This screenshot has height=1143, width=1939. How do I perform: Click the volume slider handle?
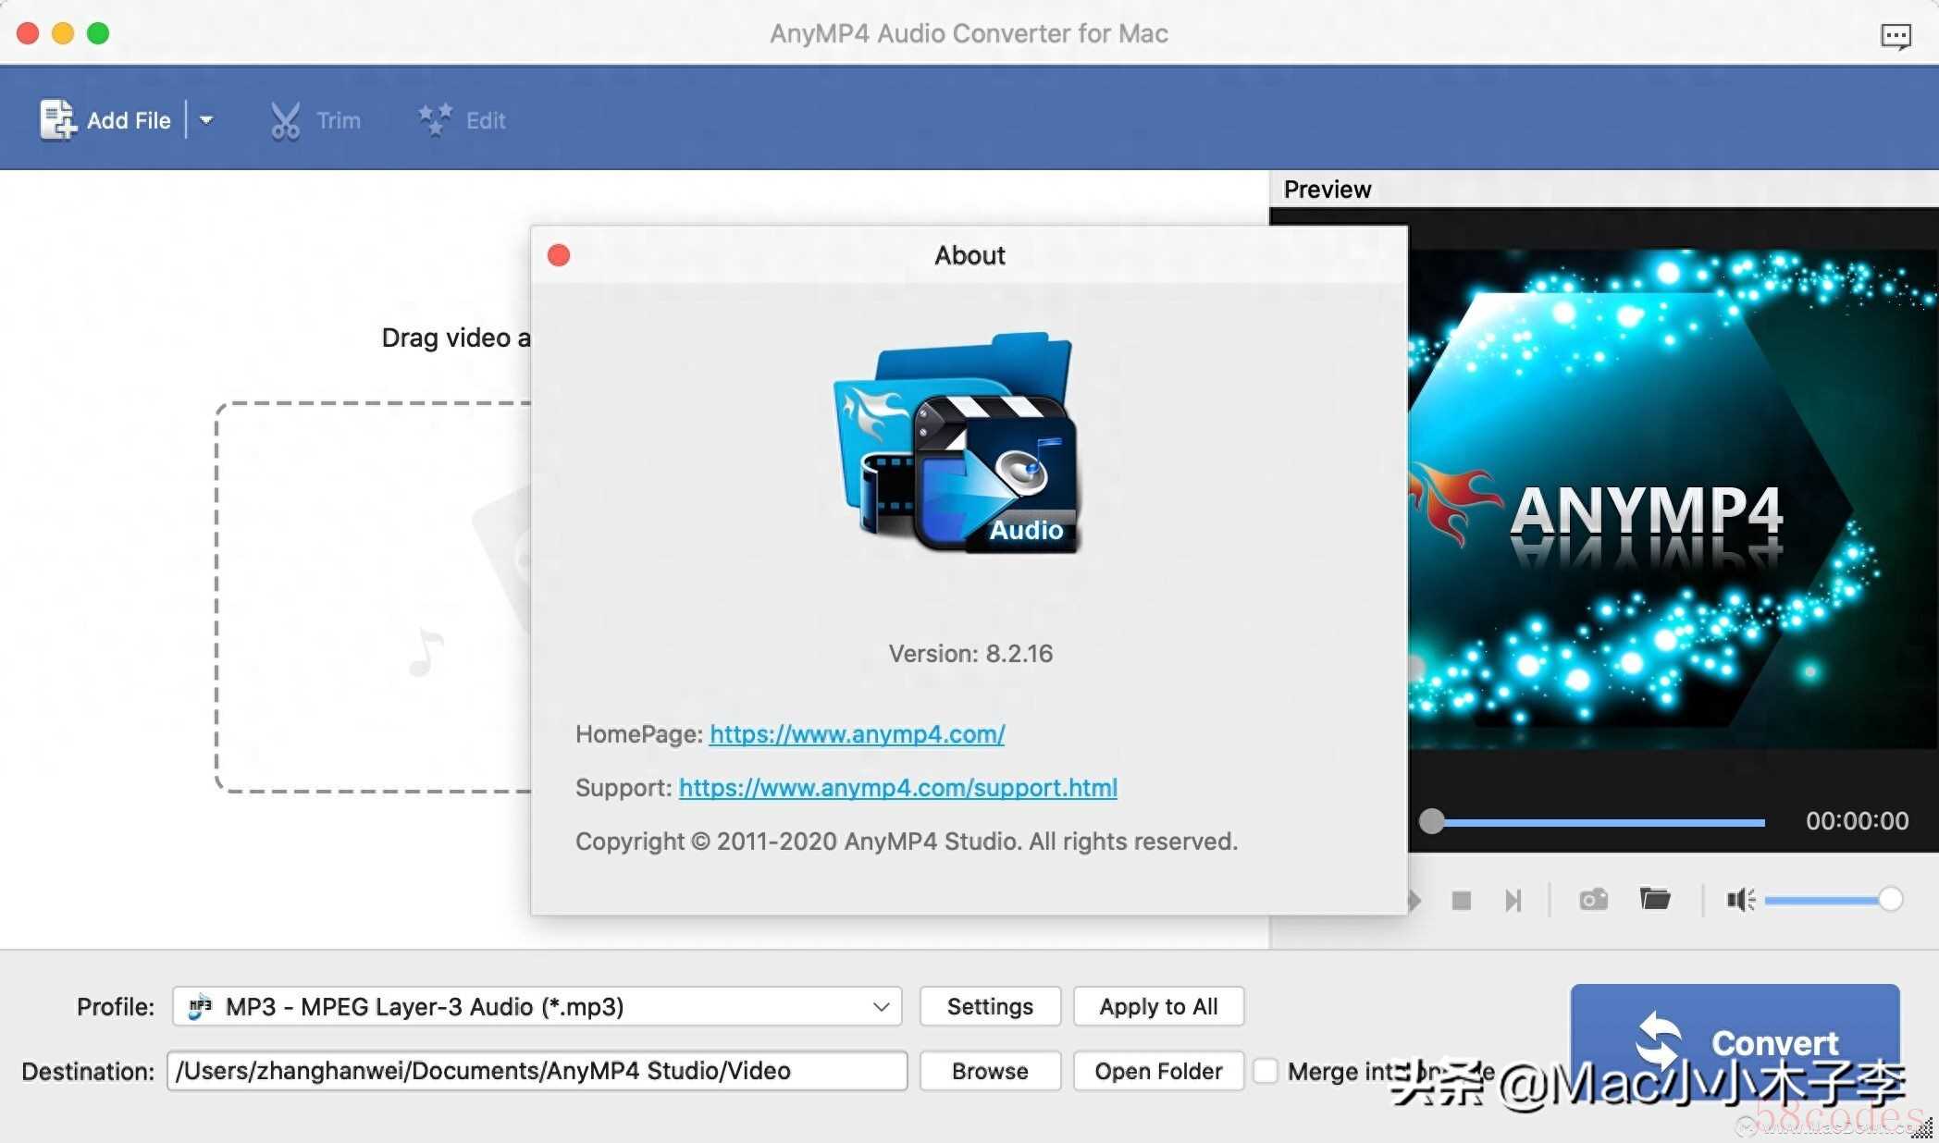tap(1890, 899)
